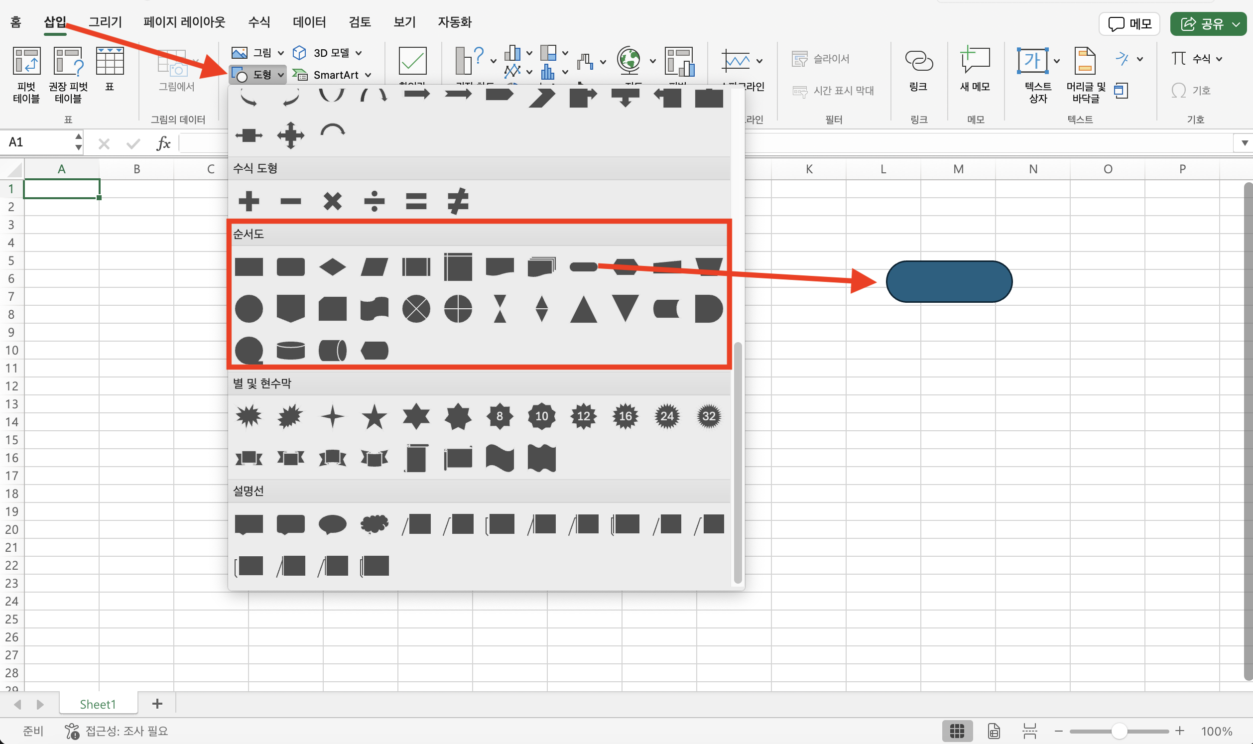Zoom in with the plus button

coord(1180,731)
